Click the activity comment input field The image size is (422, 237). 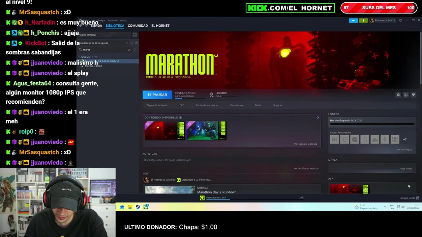pos(231,160)
